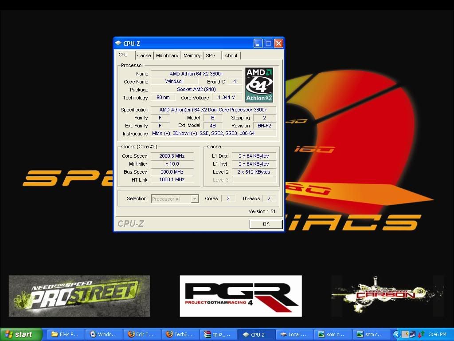The height and width of the screenshot is (341, 454).
Task: Minimize the CPU-Z window
Action: (258, 44)
